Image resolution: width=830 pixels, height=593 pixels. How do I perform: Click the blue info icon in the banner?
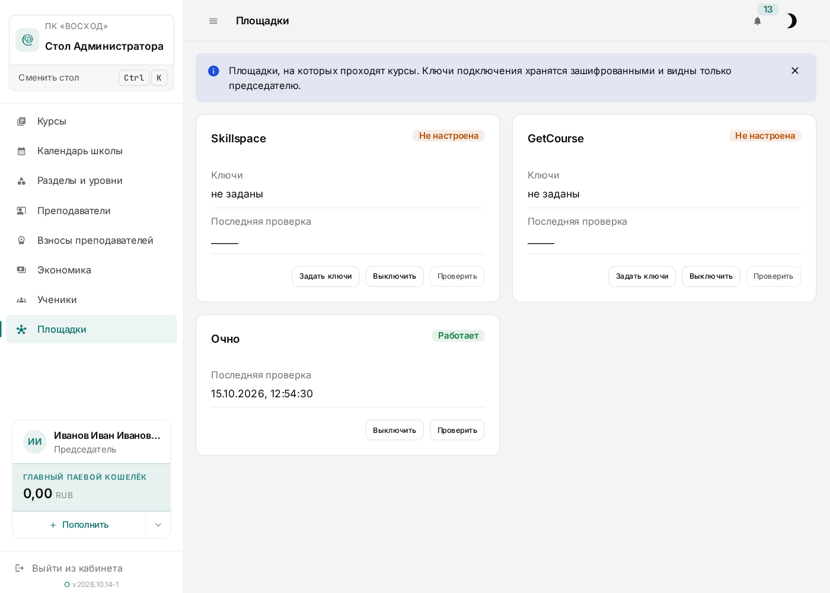pos(213,71)
